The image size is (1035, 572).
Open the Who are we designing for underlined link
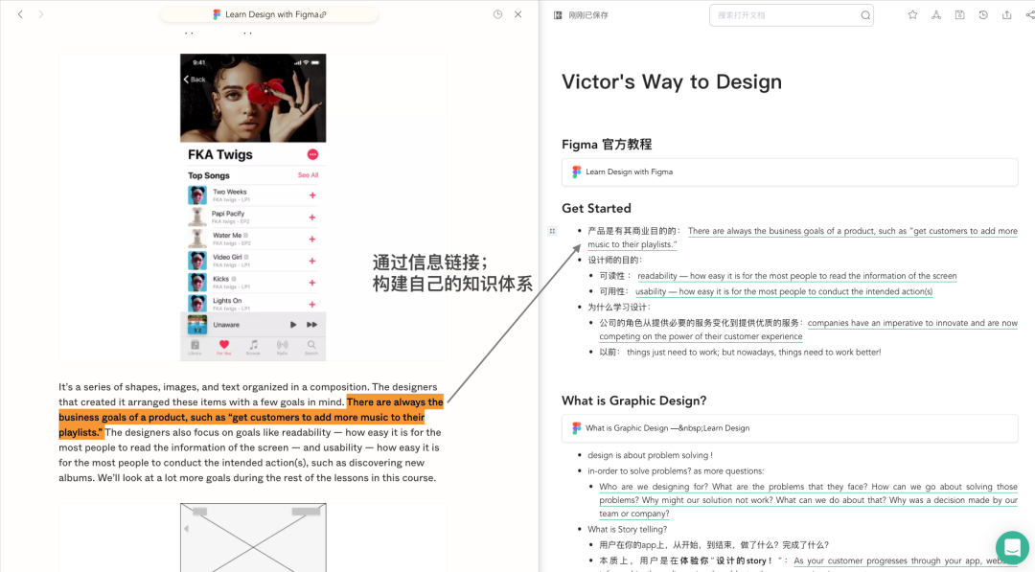(808, 500)
